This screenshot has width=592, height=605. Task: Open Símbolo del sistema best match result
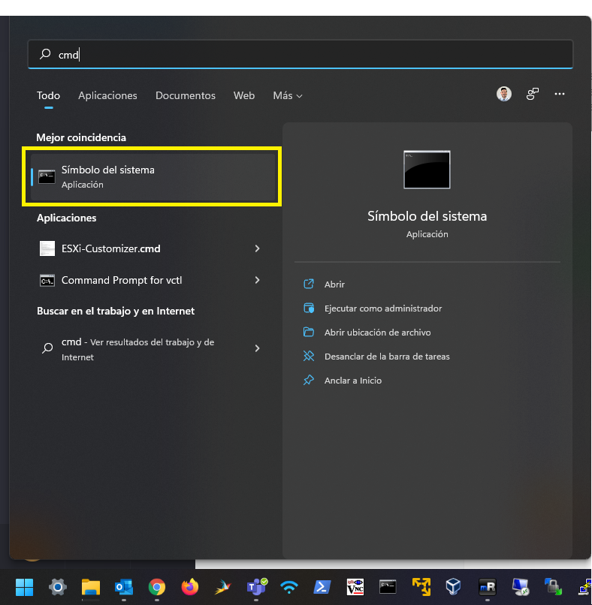coord(153,177)
